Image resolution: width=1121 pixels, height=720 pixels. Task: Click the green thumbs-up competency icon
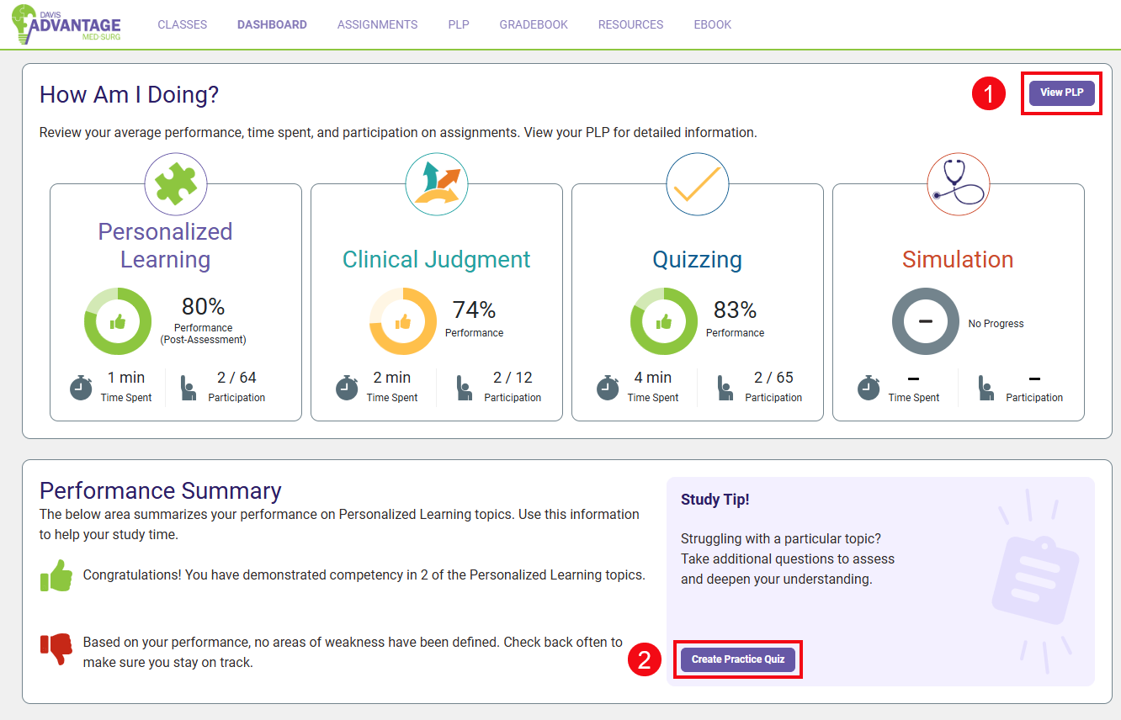pyautogui.click(x=56, y=576)
